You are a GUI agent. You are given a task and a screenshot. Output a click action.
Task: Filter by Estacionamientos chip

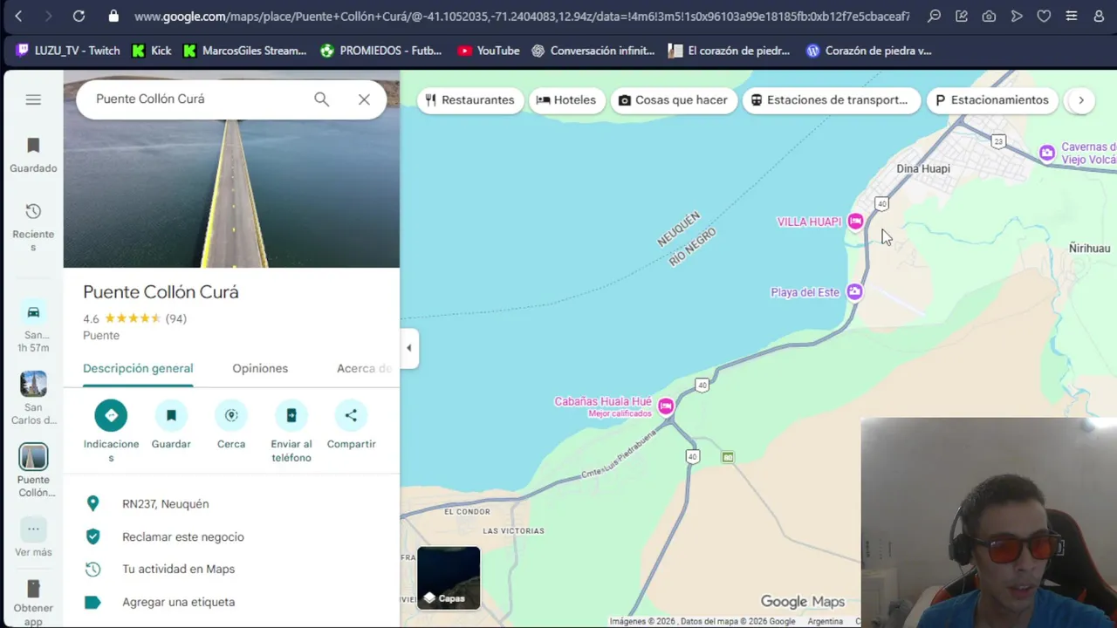pyautogui.click(x=992, y=100)
